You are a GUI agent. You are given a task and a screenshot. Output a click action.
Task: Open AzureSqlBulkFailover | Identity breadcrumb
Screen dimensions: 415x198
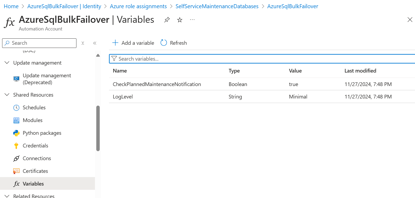(64, 6)
